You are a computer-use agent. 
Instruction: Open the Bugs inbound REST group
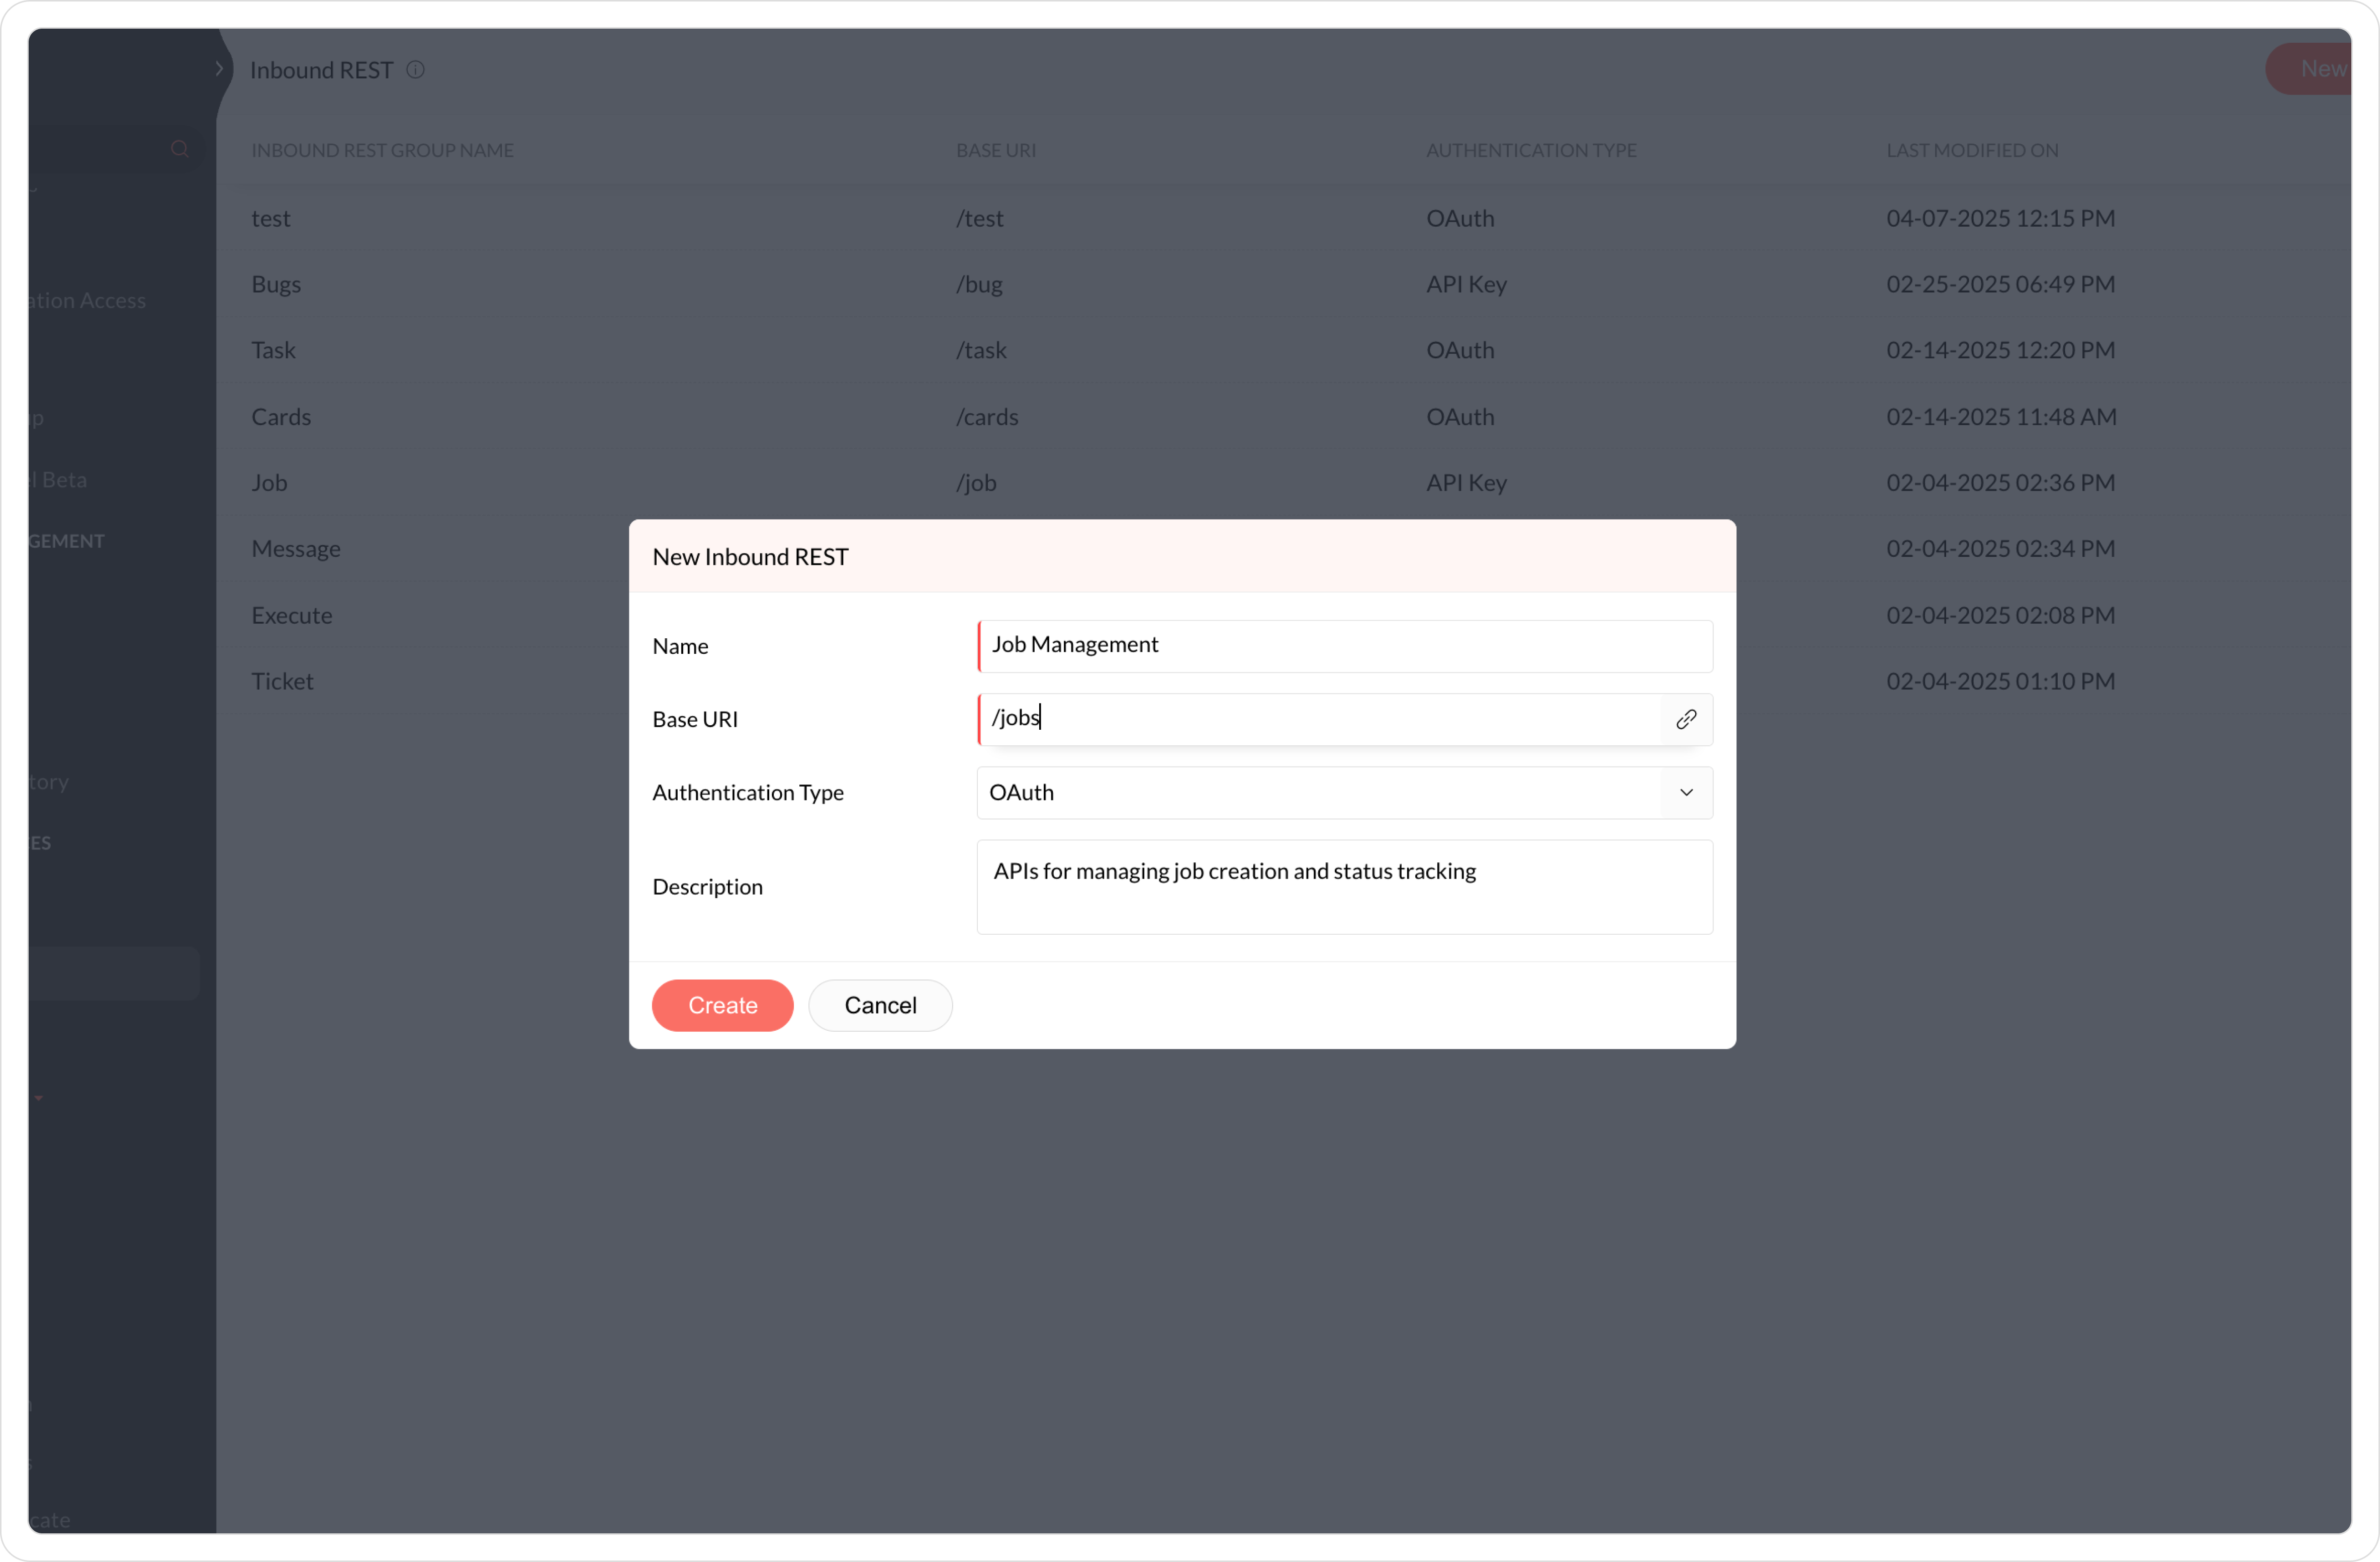tap(276, 284)
